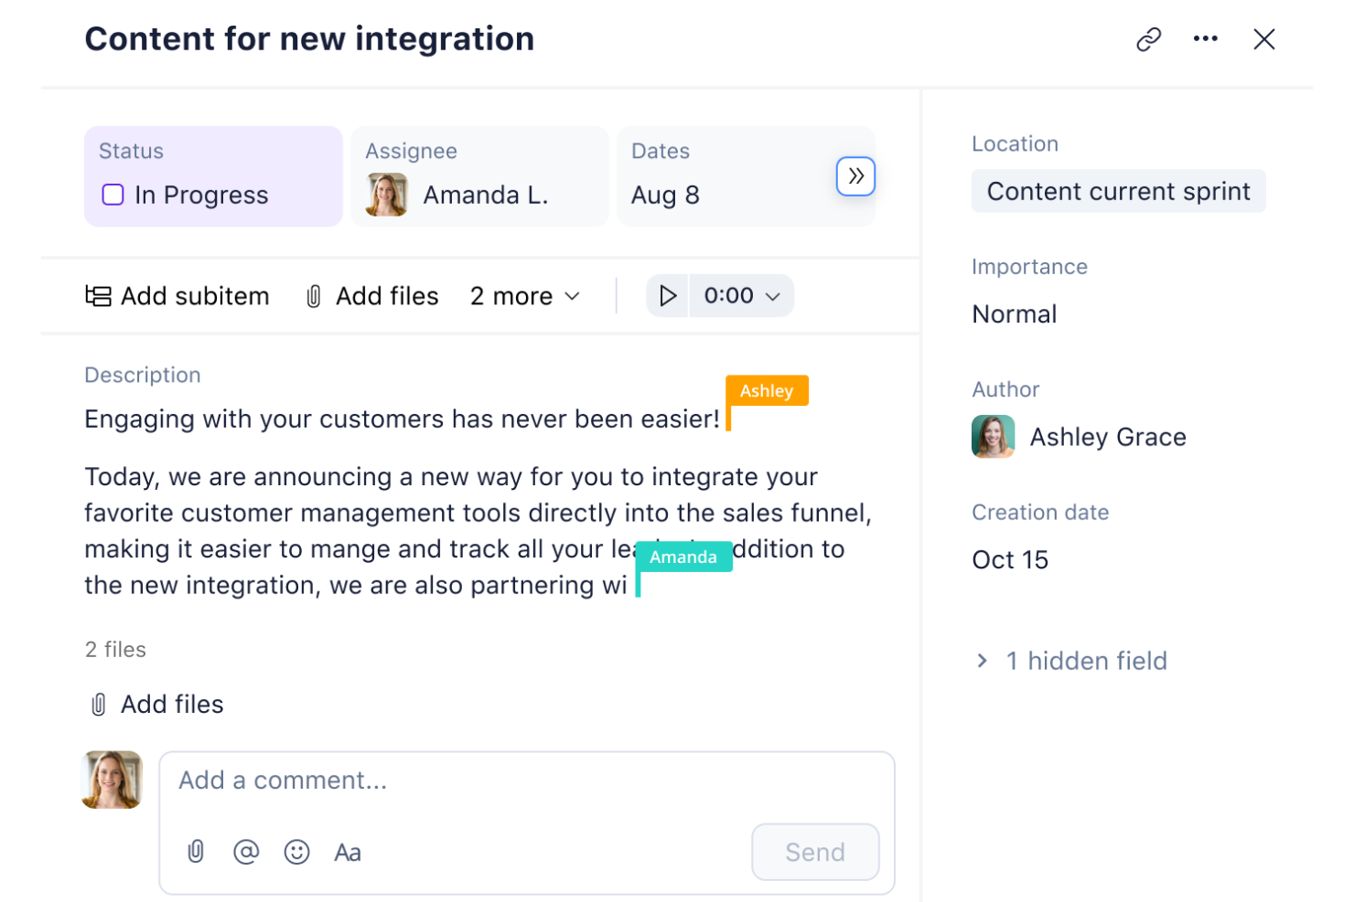View the 2 files attached link
1354x902 pixels.
[x=115, y=649]
